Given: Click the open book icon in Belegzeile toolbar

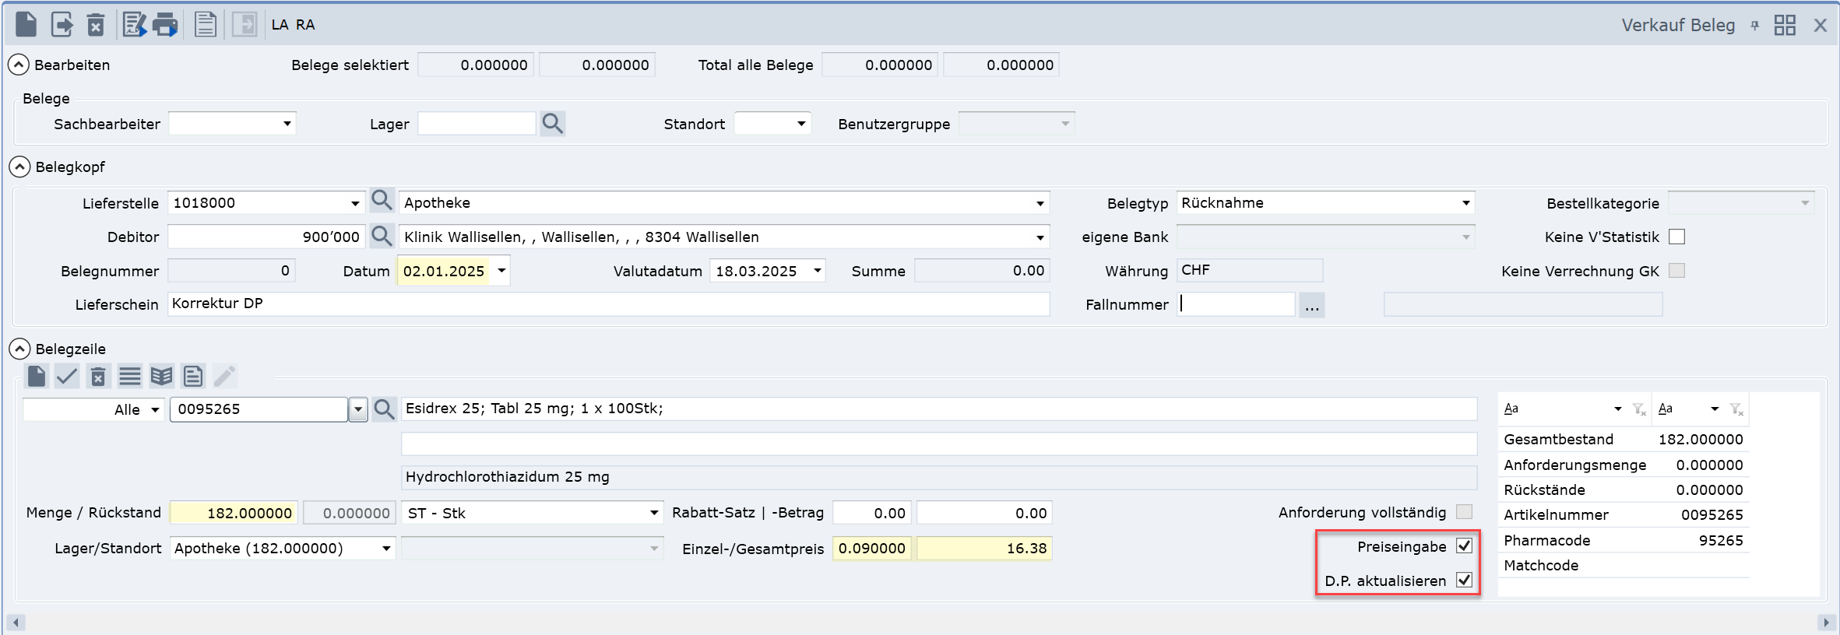Looking at the screenshot, I should click(161, 377).
